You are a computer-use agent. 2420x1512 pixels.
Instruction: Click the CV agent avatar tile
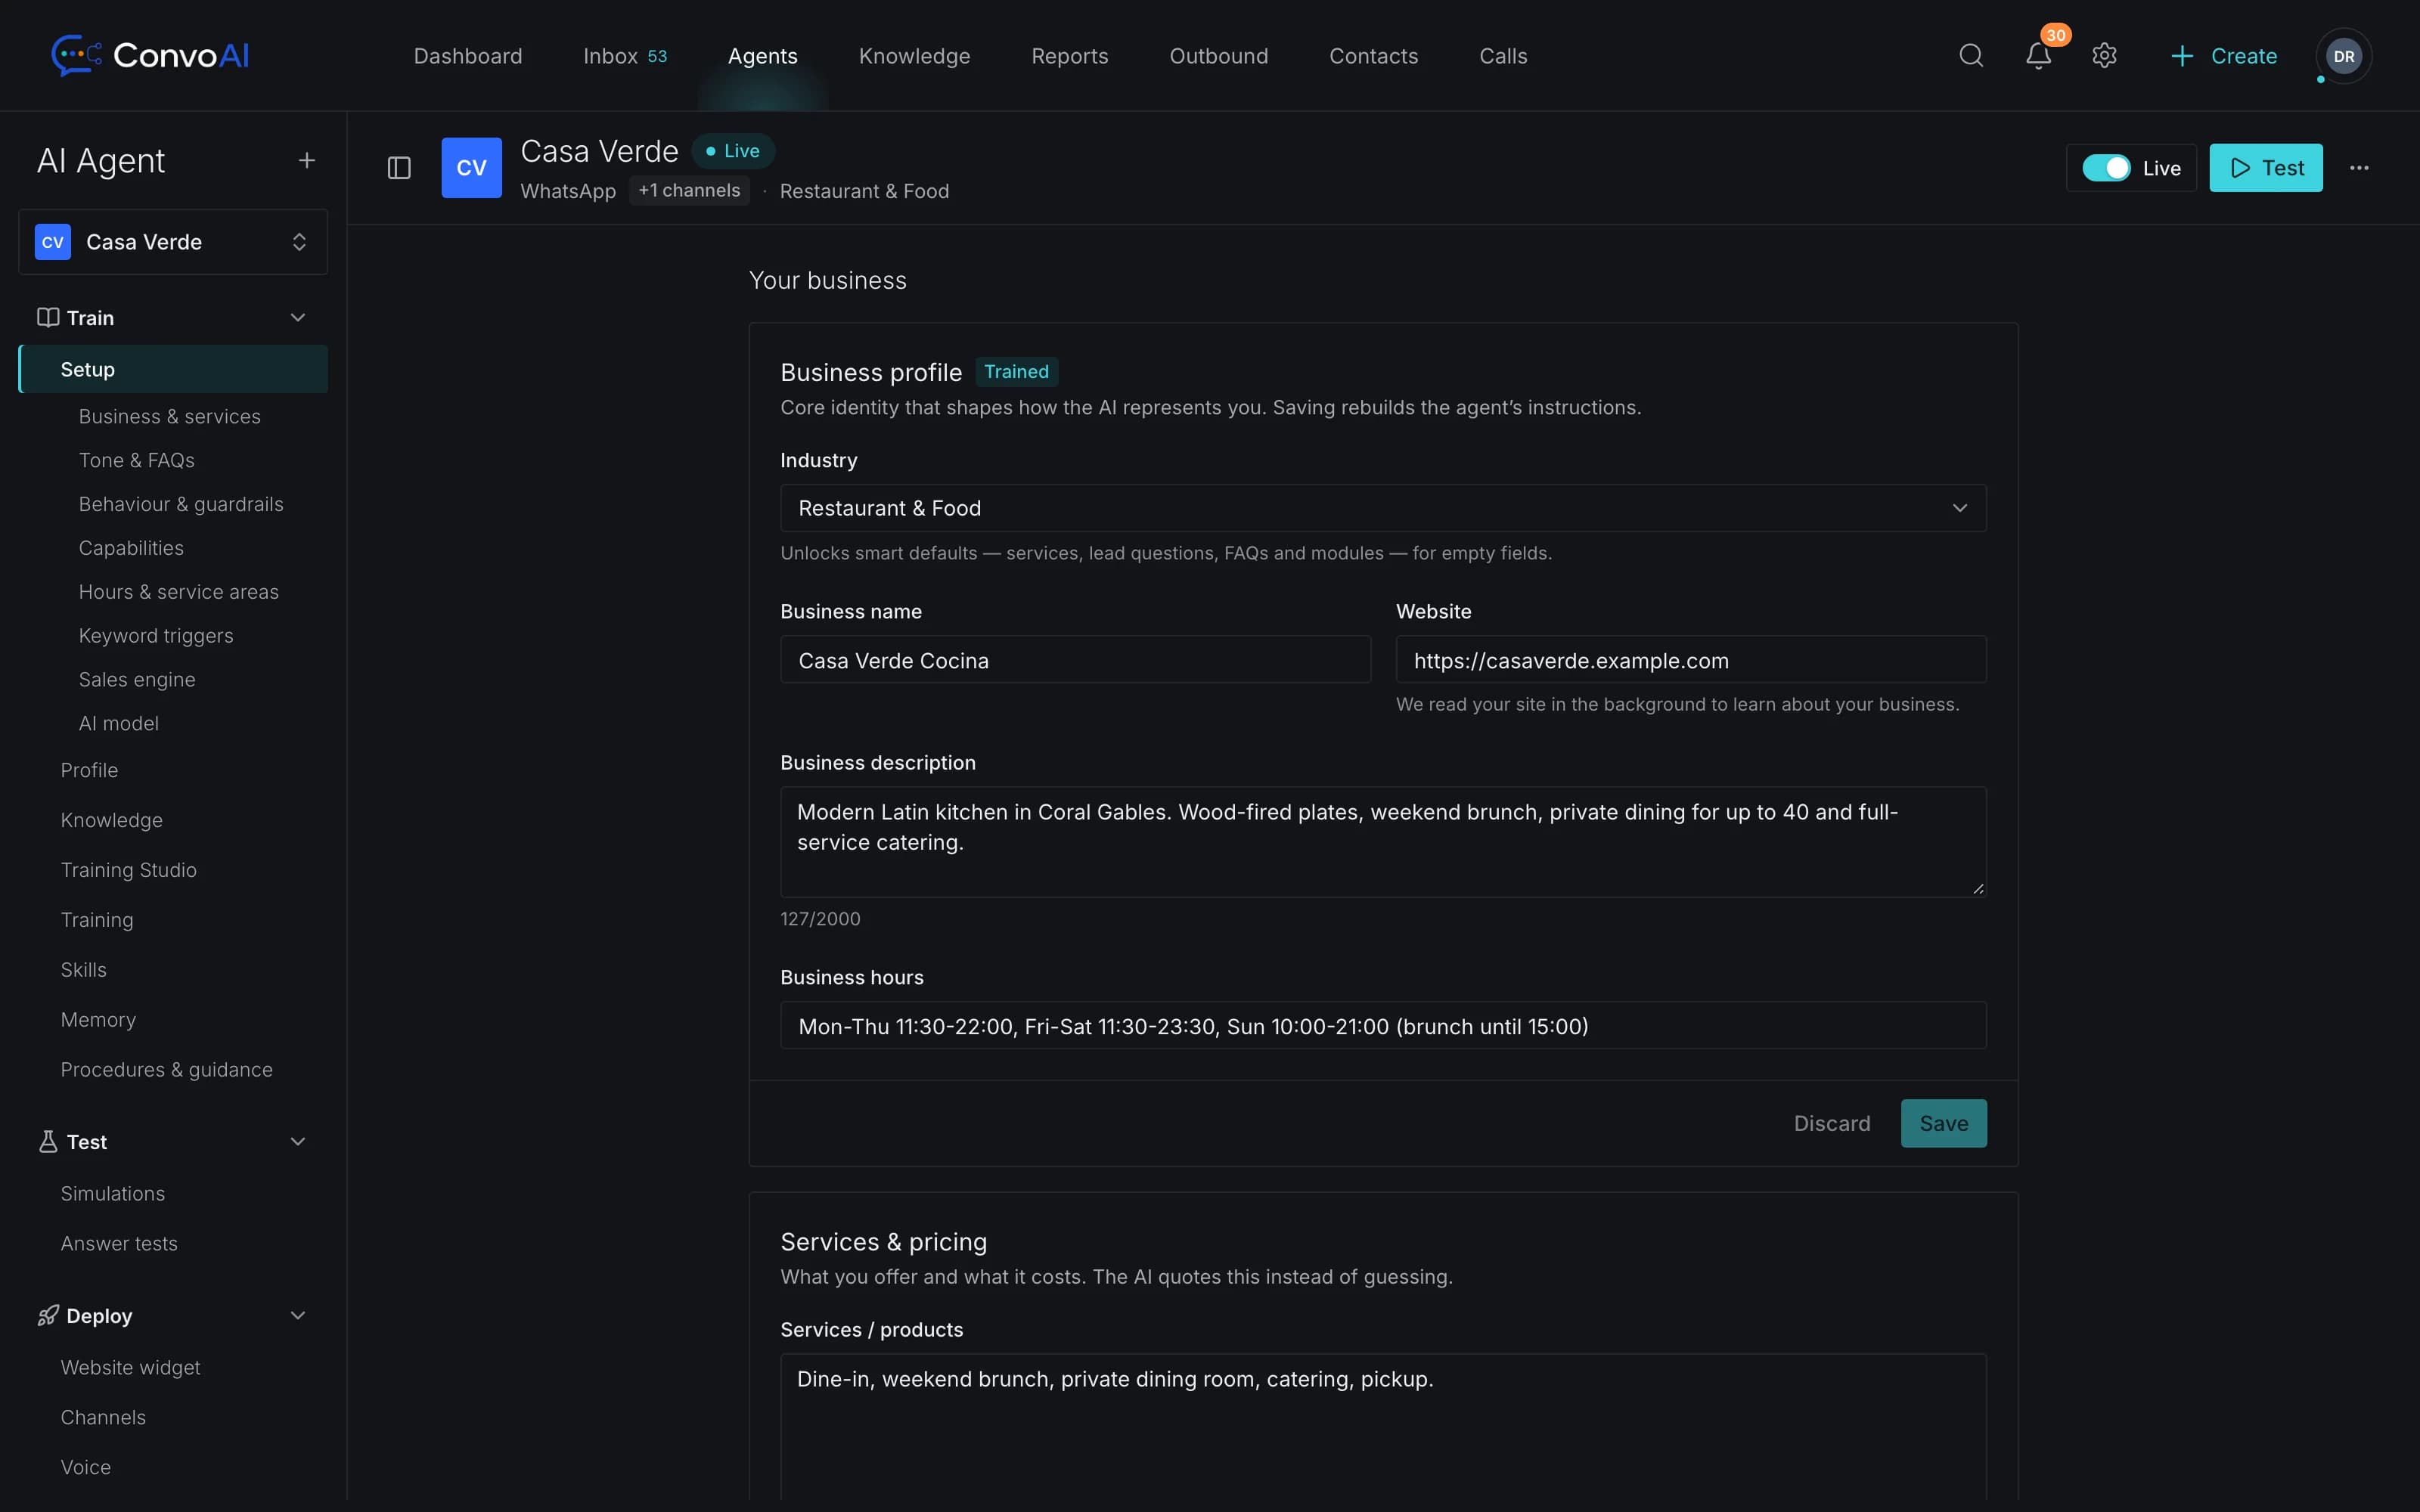pyautogui.click(x=471, y=168)
